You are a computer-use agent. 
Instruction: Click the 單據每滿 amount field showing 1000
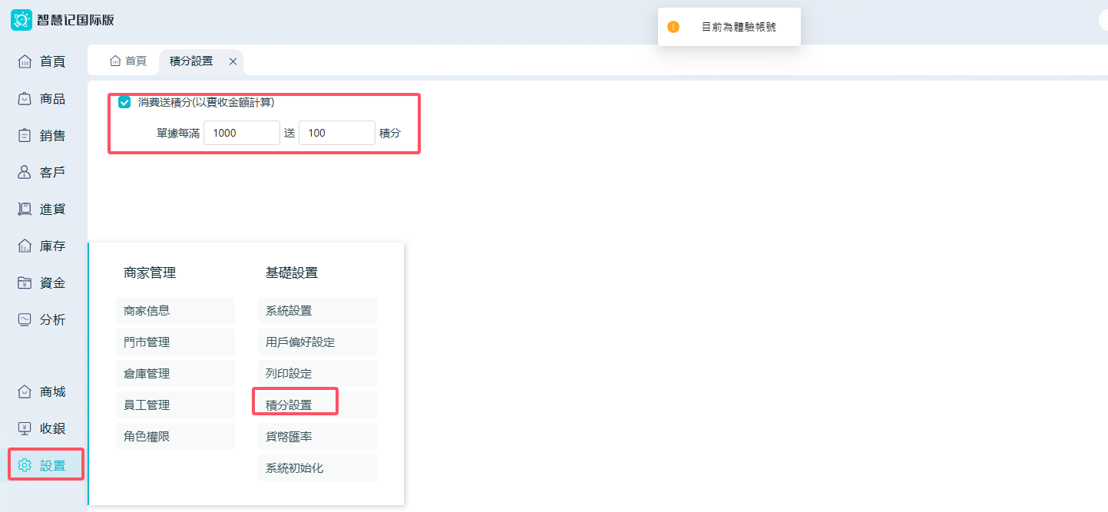tap(241, 133)
